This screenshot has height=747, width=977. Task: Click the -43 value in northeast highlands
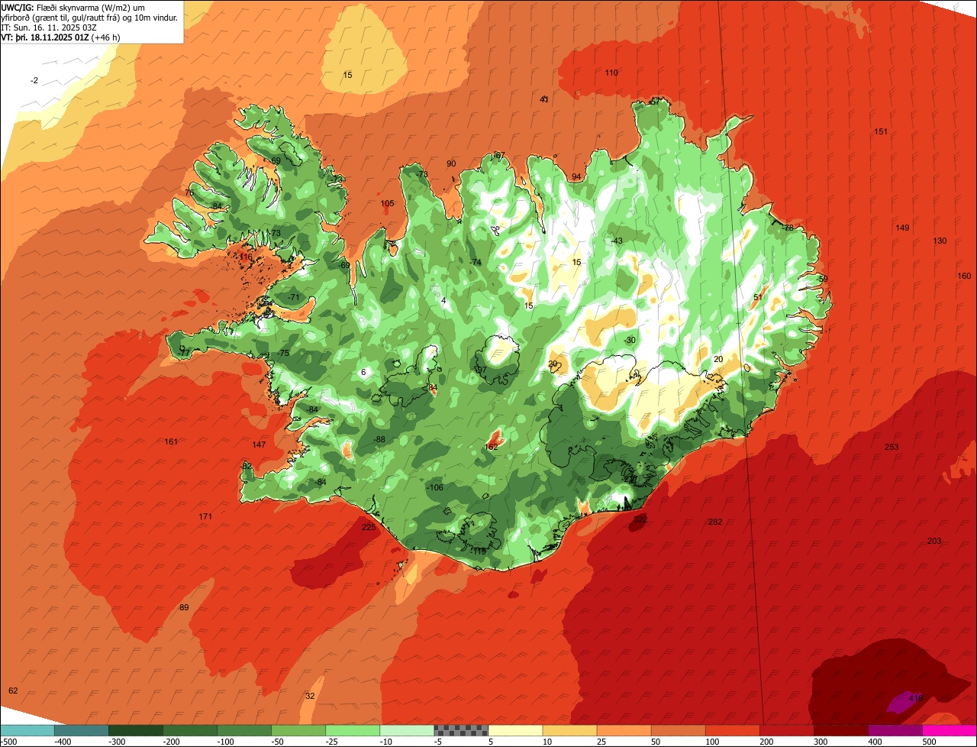point(617,241)
